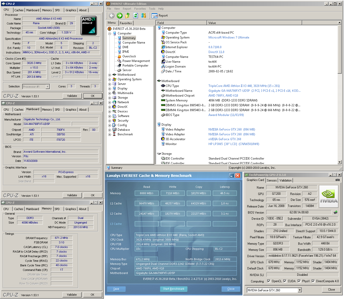Screen dimensions: 344x300
Task: Toggle the OpenCL checkbox in GPU-Z
Action: pyautogui.click(x=269, y=281)
